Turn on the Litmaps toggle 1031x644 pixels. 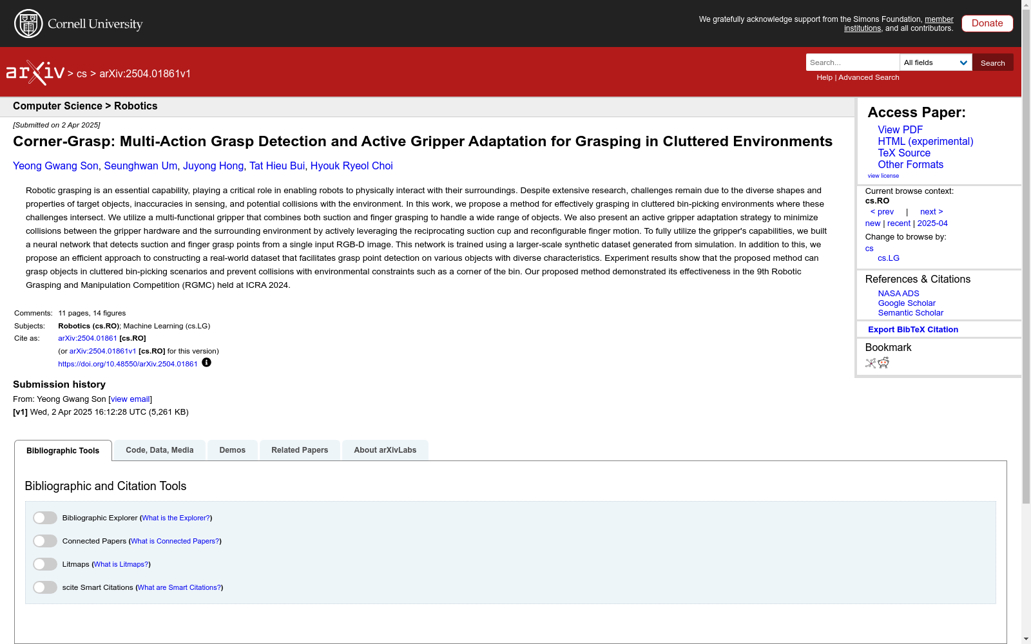click(x=45, y=564)
